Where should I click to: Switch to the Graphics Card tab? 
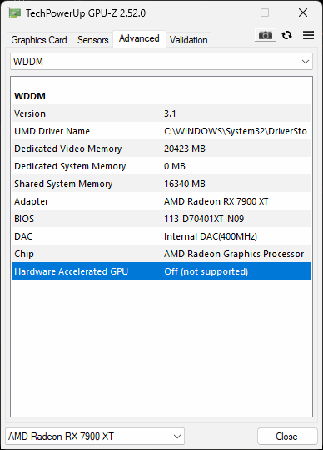39,40
